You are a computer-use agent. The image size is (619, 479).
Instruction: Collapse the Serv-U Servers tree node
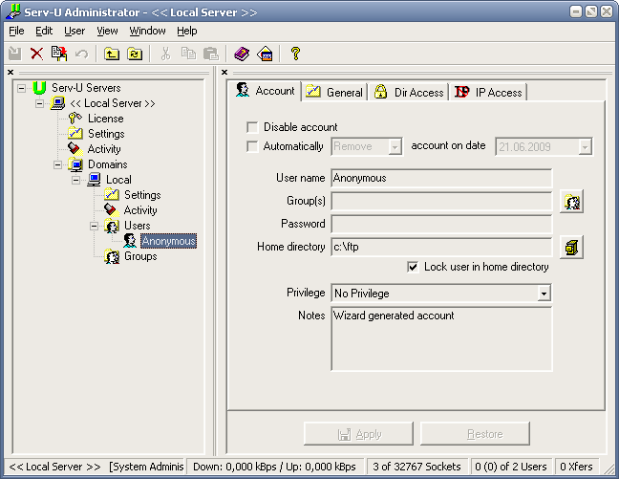(x=21, y=88)
